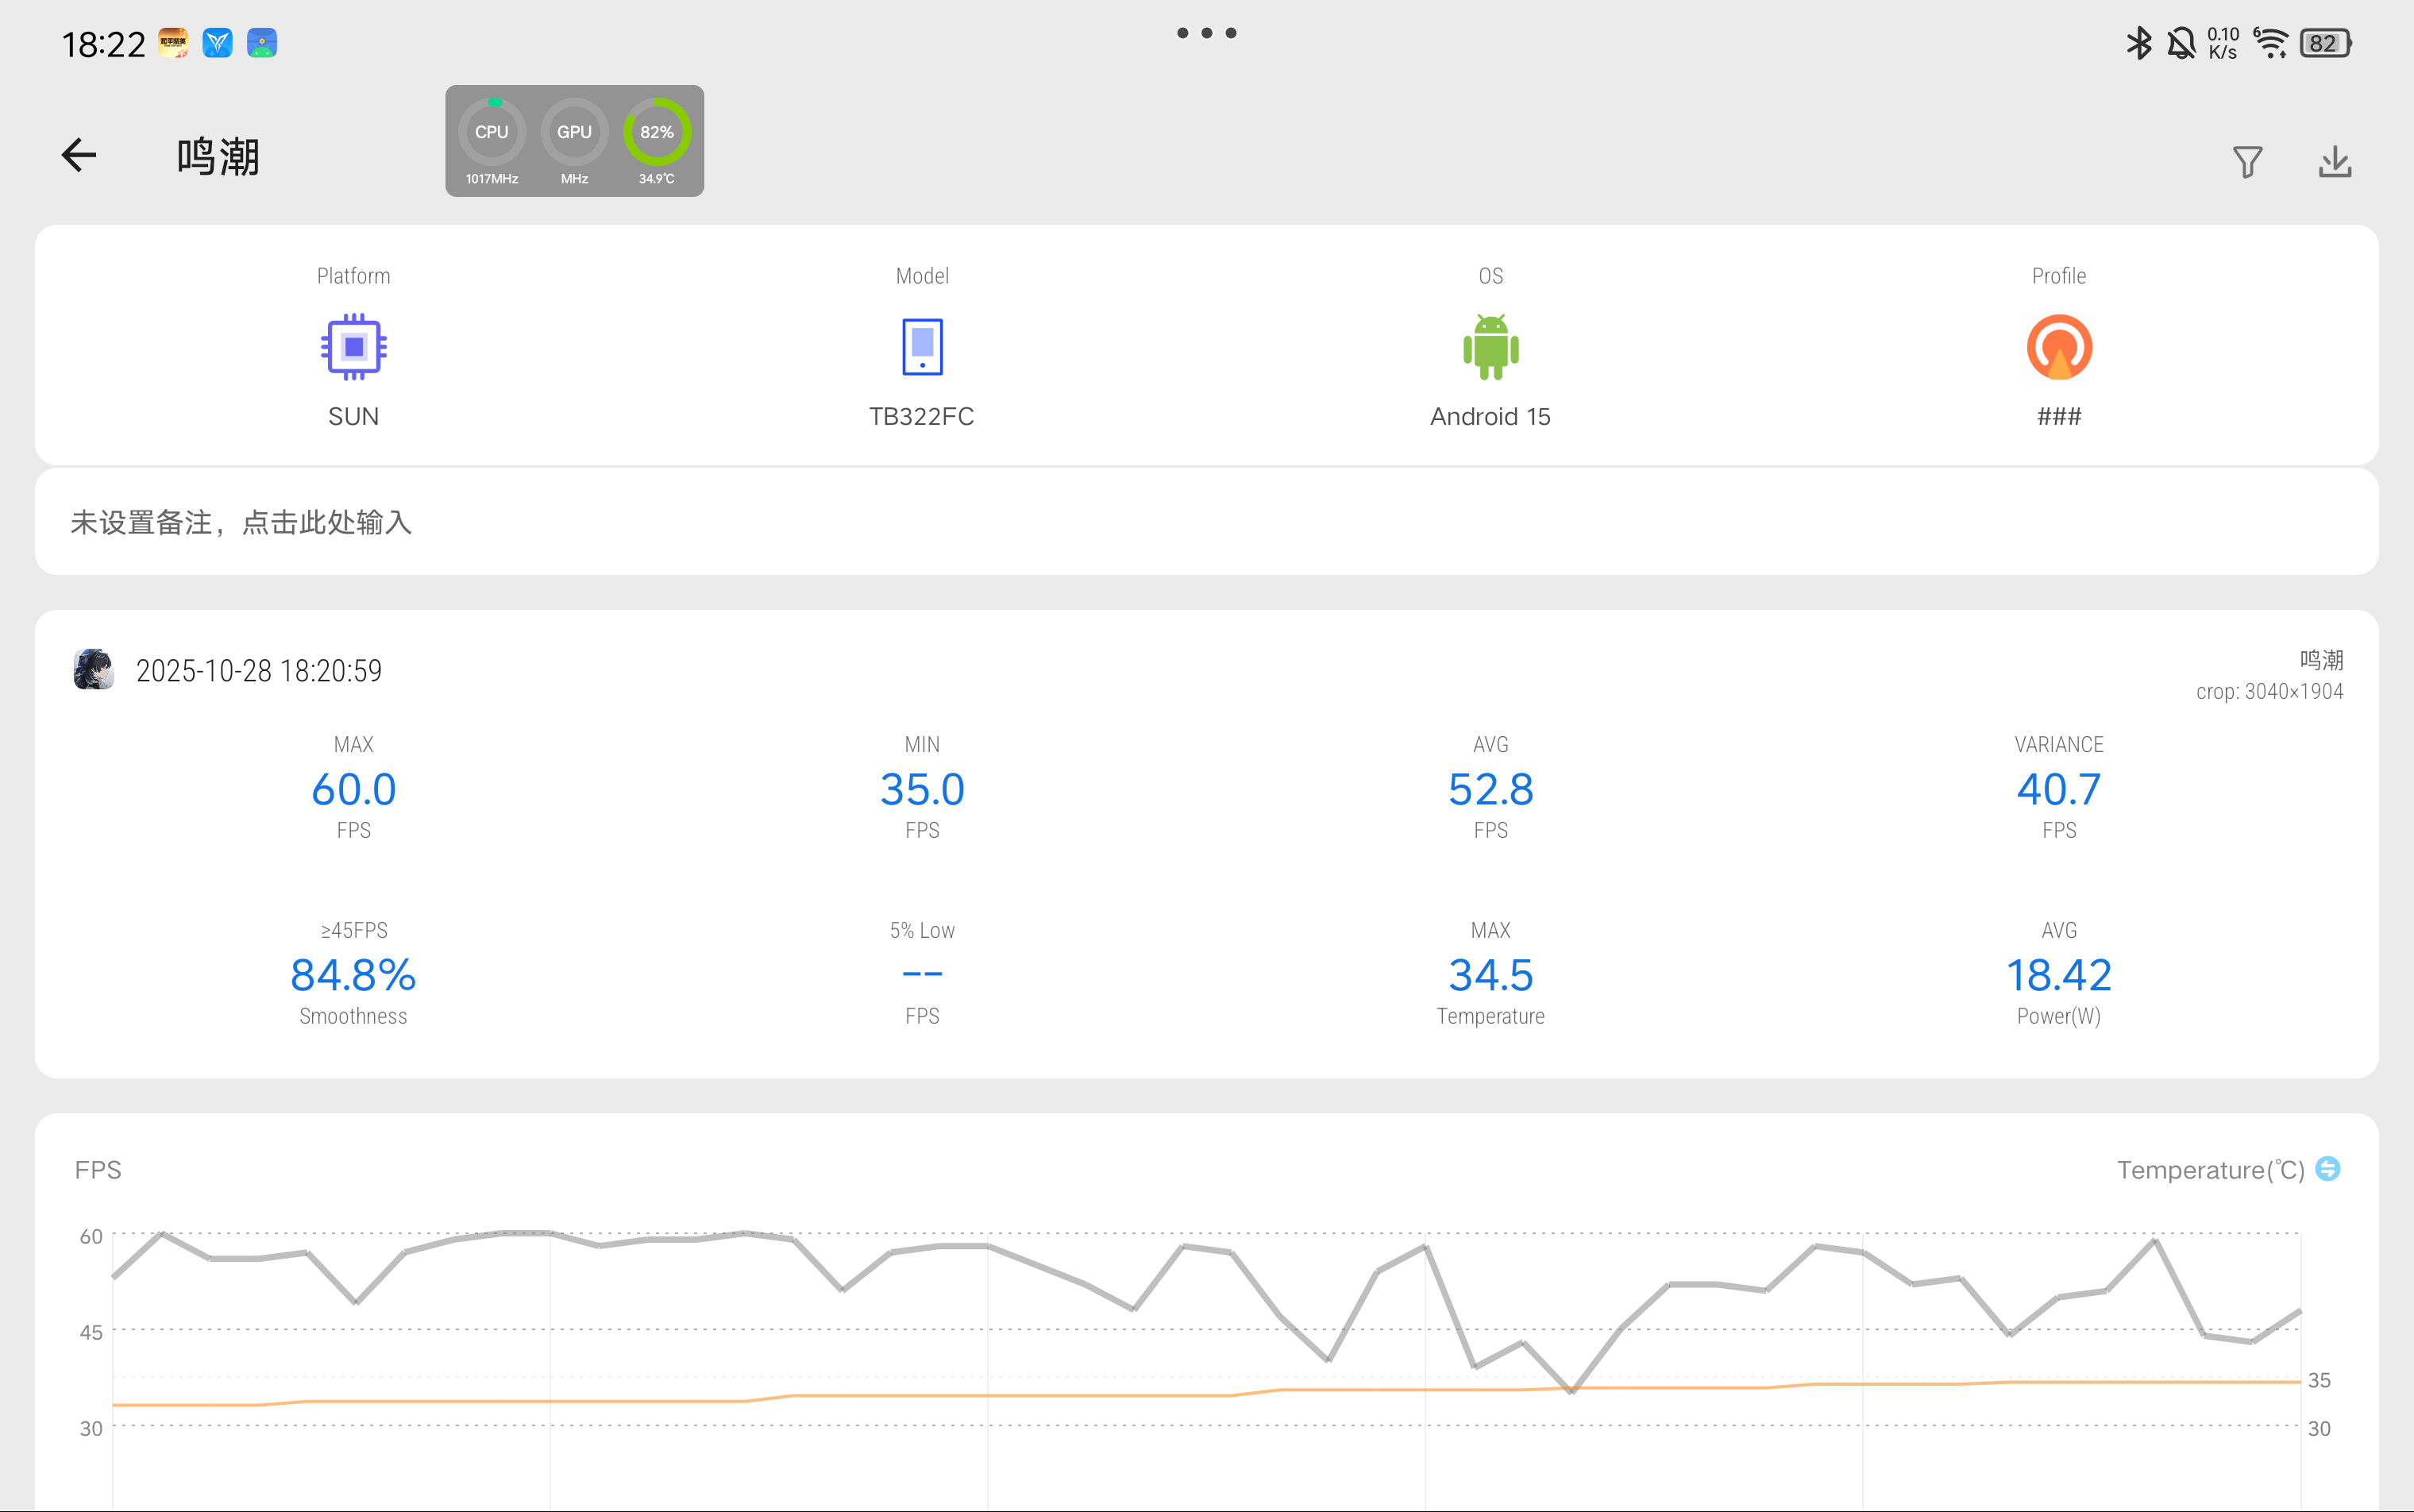Tap the muted notification bell icon
This screenshot has width=2414, height=1512.
(2181, 43)
